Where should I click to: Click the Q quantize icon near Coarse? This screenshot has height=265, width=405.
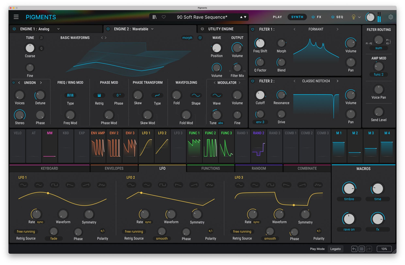41,48
